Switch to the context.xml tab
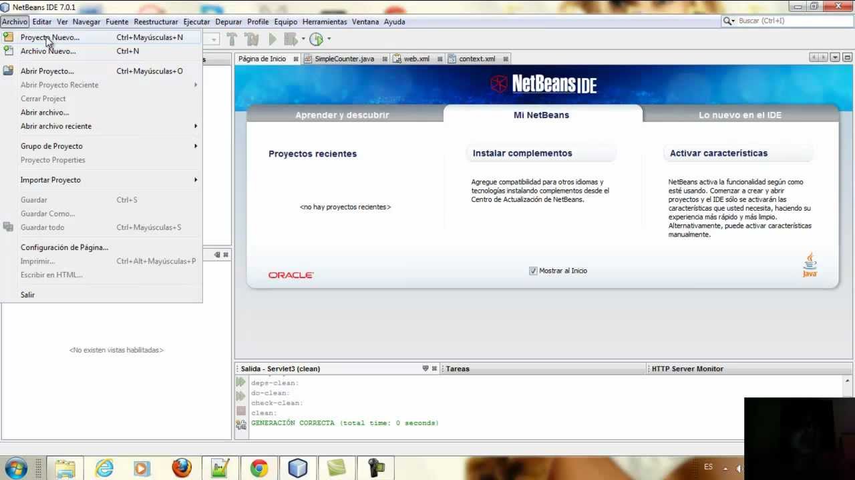The height and width of the screenshot is (480, 855). click(476, 59)
